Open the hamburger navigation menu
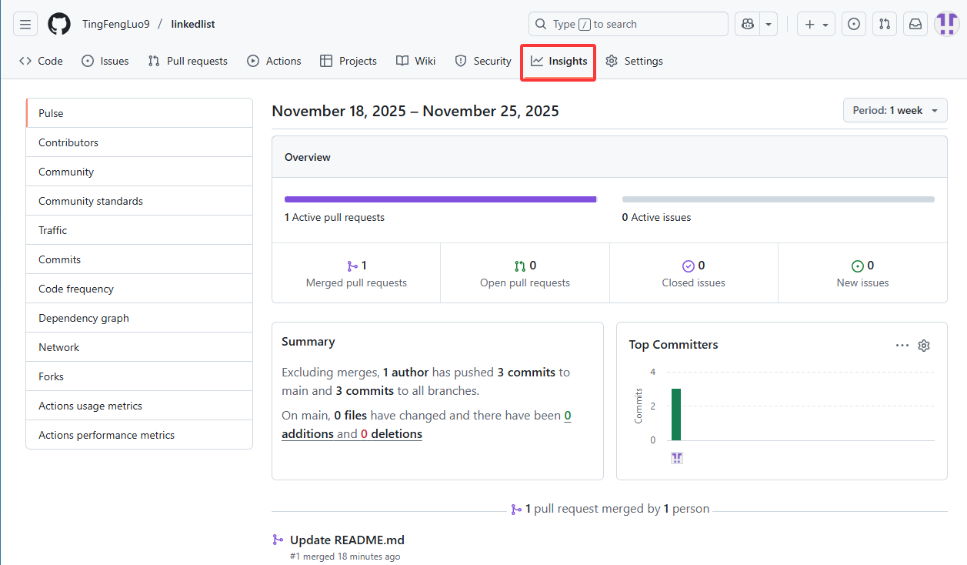 [25, 24]
